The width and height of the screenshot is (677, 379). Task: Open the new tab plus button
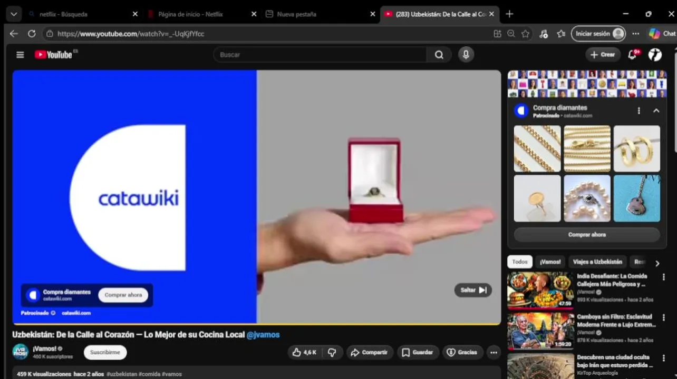509,14
